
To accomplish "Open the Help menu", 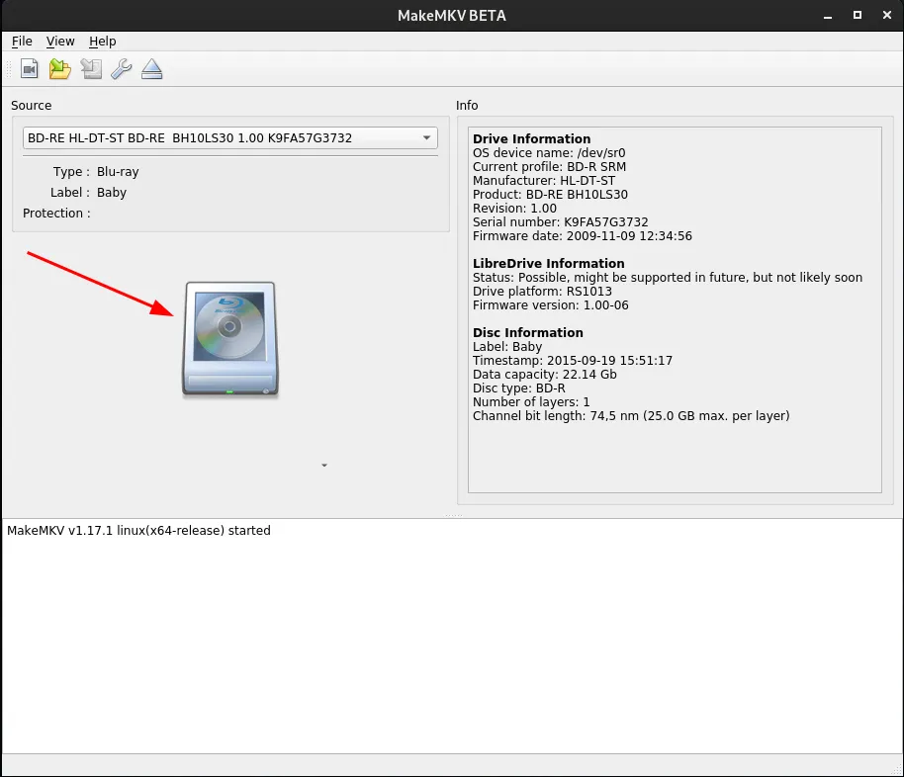I will (x=102, y=41).
